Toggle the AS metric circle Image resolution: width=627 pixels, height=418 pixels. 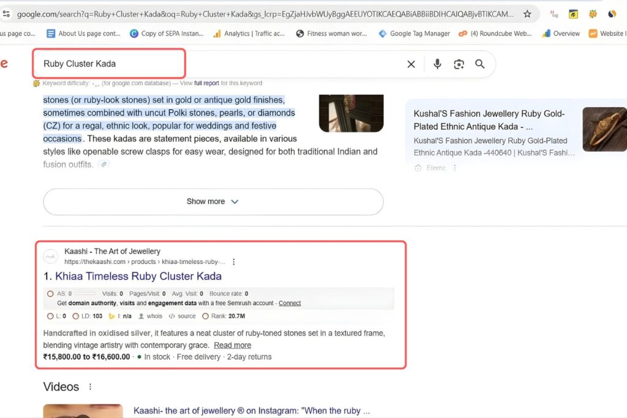click(50, 294)
